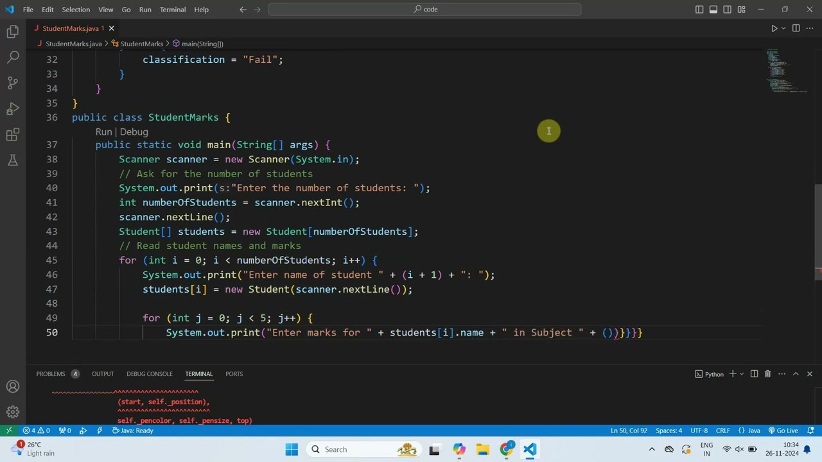Click ports forwarded indicator showing 0

pyautogui.click(x=65, y=431)
